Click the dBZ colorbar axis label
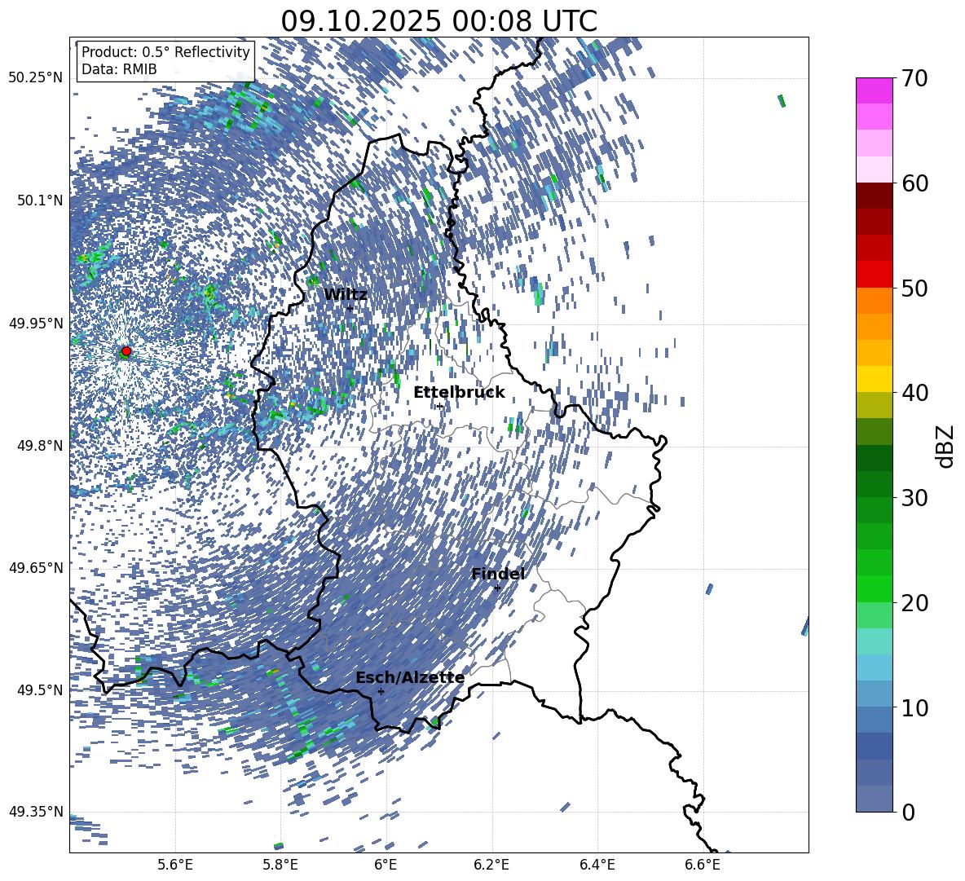The width and height of the screenshot is (965, 881). [946, 446]
